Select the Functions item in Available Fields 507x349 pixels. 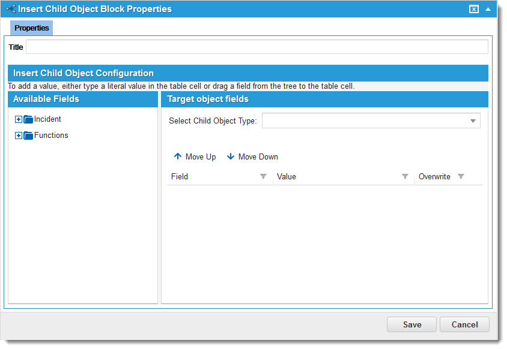pyautogui.click(x=50, y=135)
